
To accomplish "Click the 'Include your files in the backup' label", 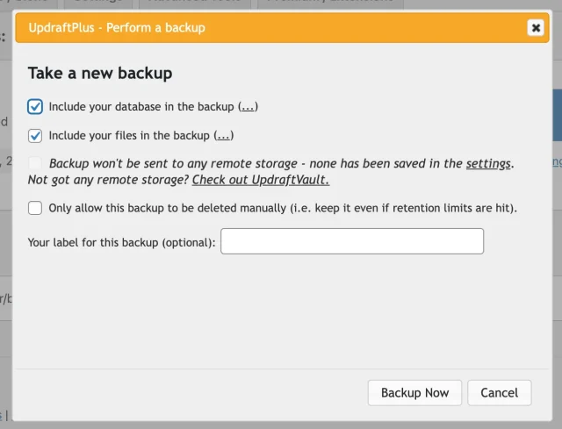I will pyautogui.click(x=130, y=136).
